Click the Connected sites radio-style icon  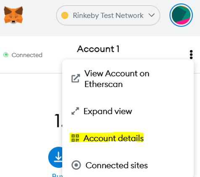(76, 165)
